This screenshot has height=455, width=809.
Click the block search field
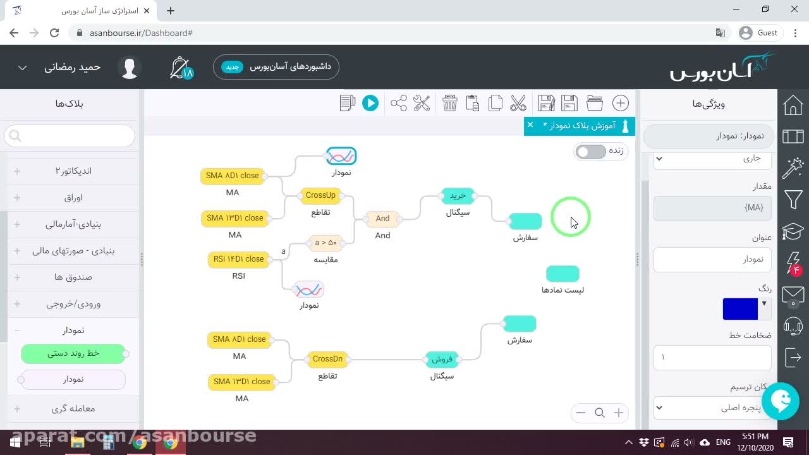pyautogui.click(x=70, y=135)
